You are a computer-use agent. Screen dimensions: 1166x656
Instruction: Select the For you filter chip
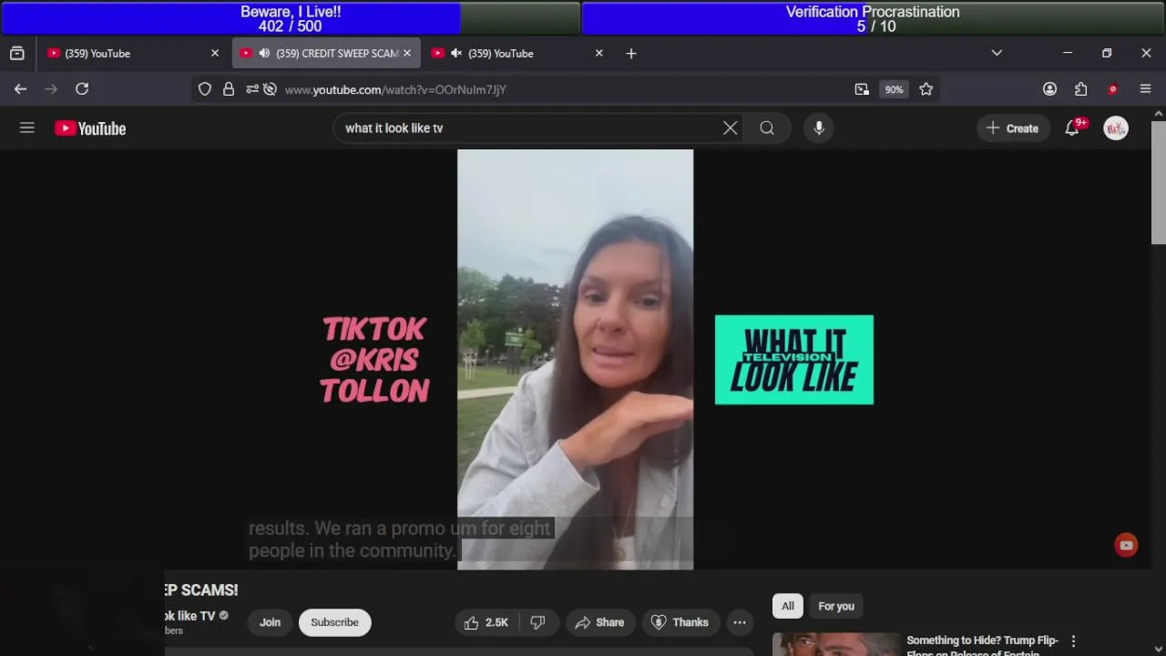(836, 606)
